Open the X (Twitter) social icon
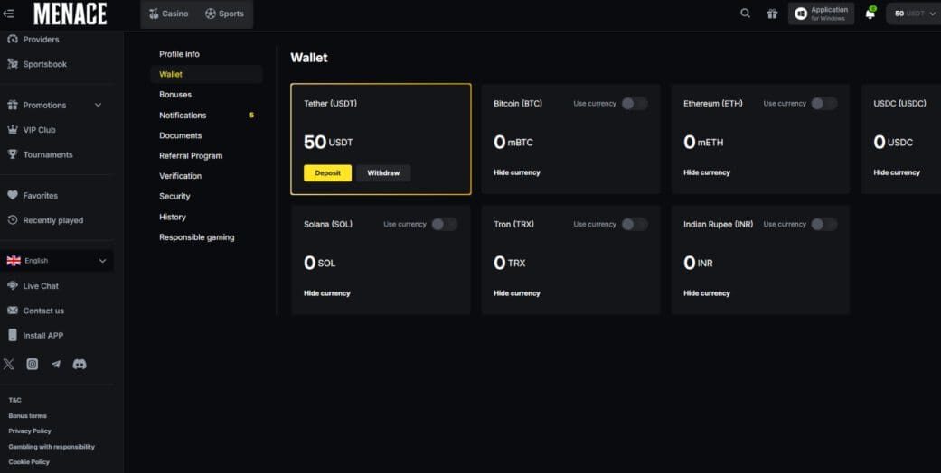The height and width of the screenshot is (473, 941). (x=9, y=364)
